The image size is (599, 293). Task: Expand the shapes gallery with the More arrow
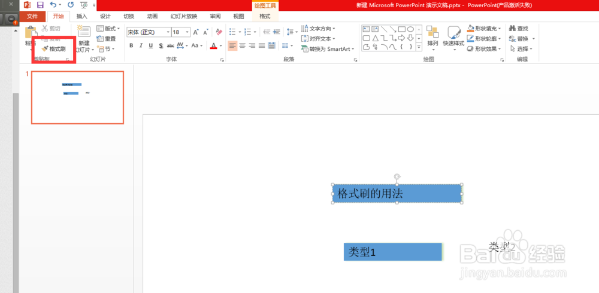[x=419, y=47]
